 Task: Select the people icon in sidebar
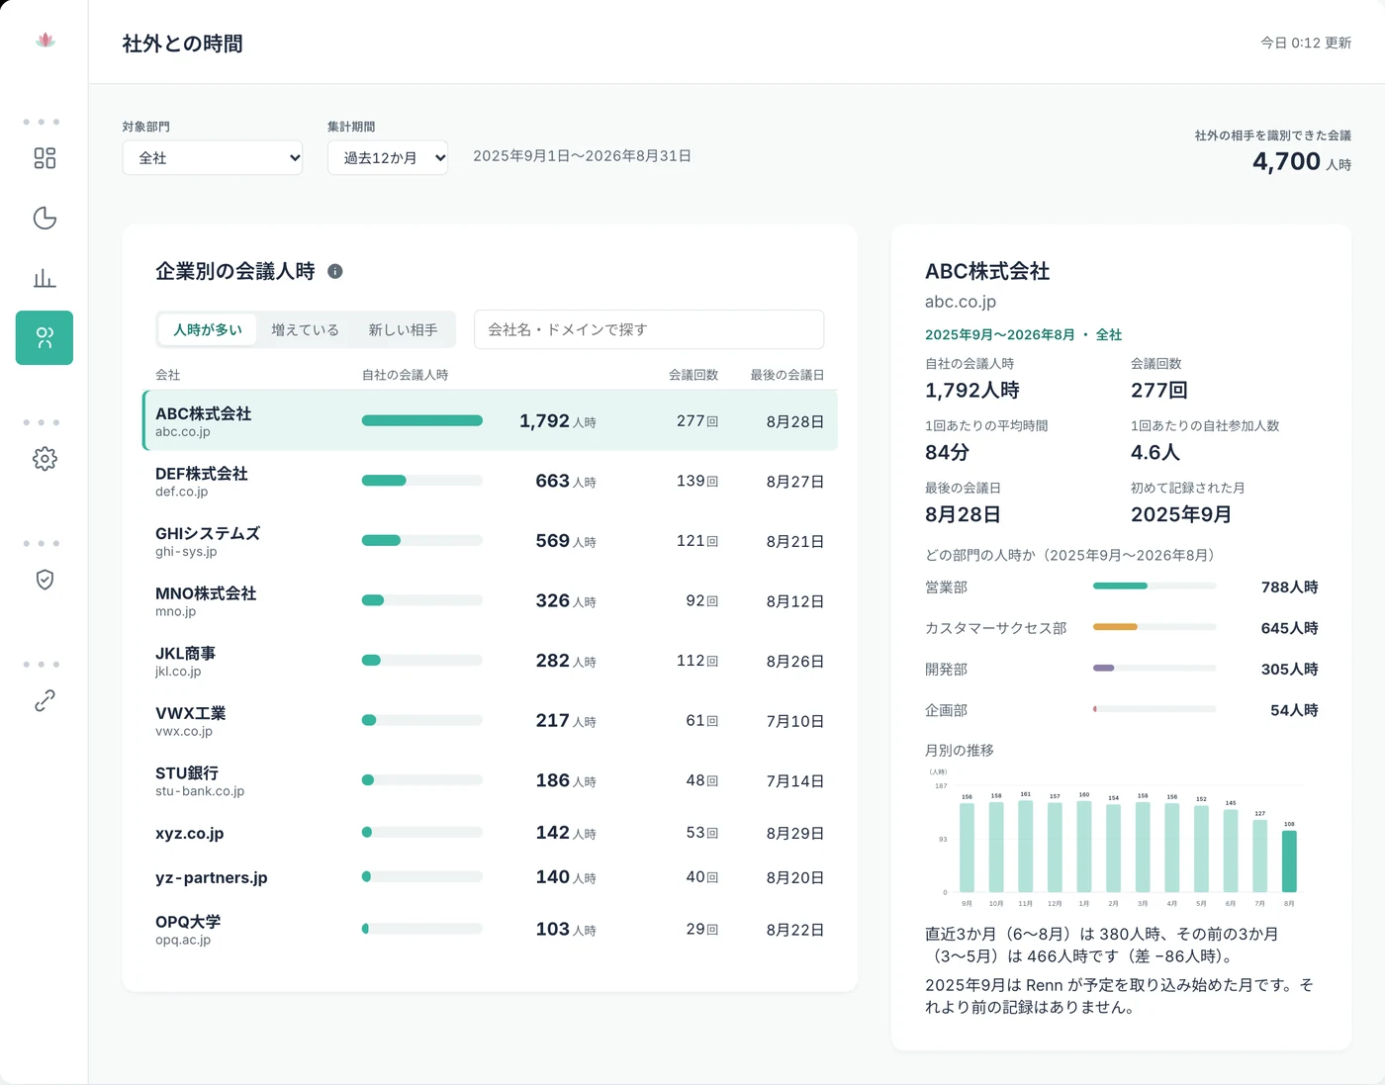45,338
